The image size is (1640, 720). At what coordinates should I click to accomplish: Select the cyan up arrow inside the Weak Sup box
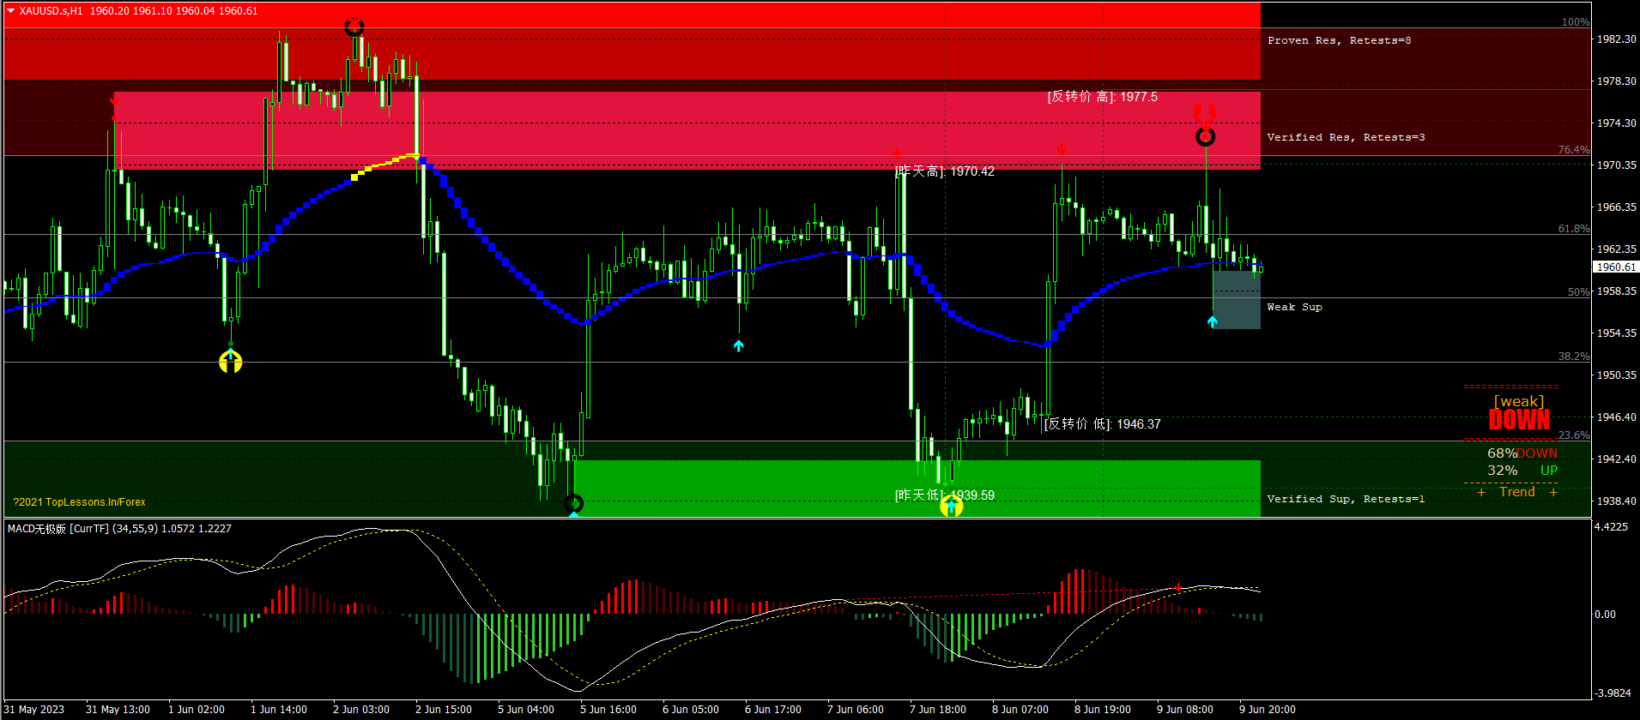1212,321
